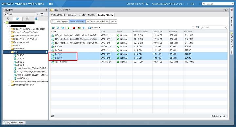Open the export list icon beside 8 Objects
This screenshot has height=127, width=236.
tap(225, 116)
